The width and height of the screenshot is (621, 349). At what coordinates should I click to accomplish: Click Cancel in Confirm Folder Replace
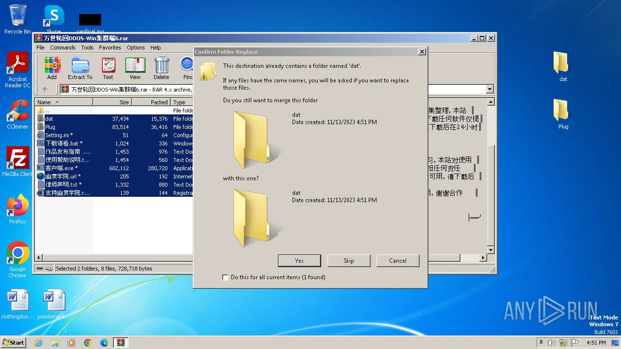tap(398, 260)
